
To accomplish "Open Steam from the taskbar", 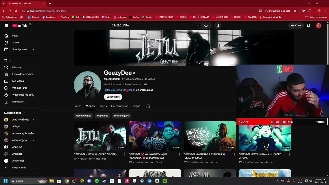I will point(104,181).
